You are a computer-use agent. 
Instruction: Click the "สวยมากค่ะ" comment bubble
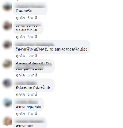(30, 123)
